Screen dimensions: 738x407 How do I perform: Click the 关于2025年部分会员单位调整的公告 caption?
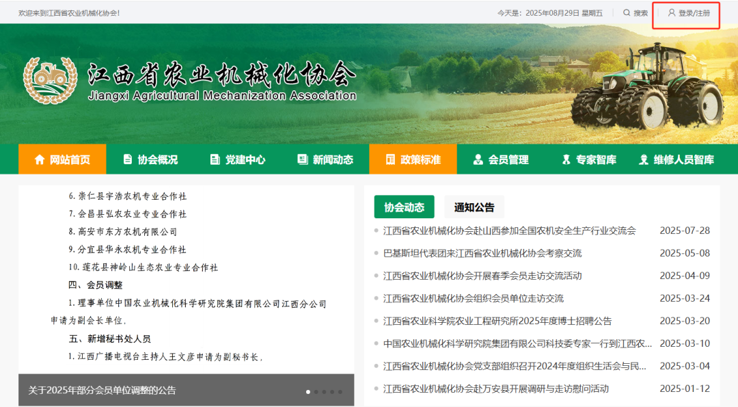tap(102, 391)
